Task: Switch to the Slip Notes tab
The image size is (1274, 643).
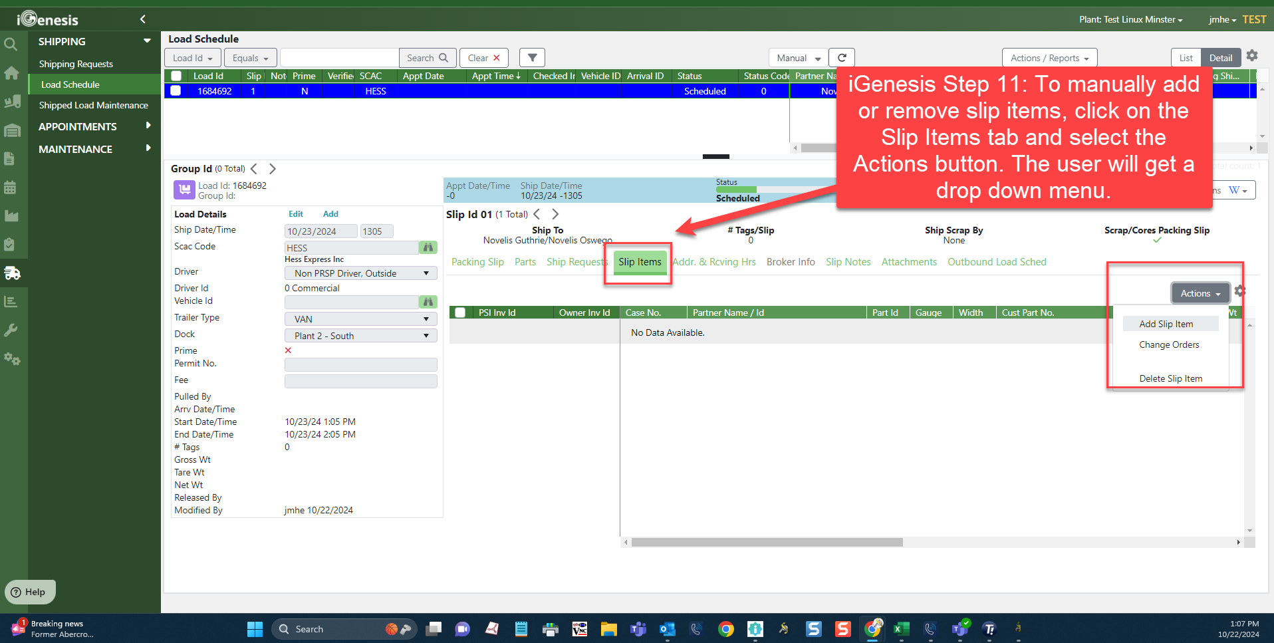Action: (x=848, y=262)
